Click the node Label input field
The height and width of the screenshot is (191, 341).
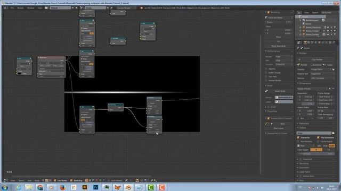click(x=284, y=102)
